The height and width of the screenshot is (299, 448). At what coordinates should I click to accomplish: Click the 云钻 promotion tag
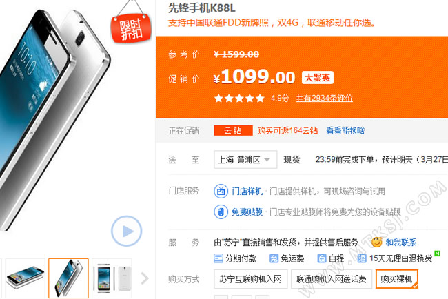(x=233, y=131)
